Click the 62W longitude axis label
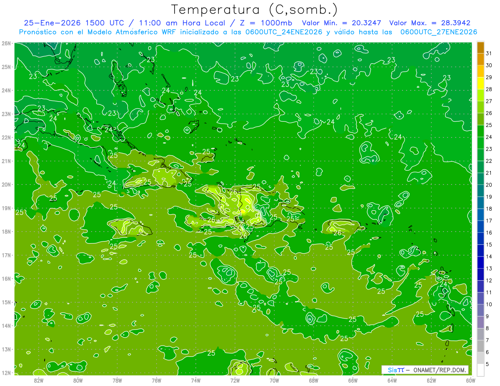 431,381
